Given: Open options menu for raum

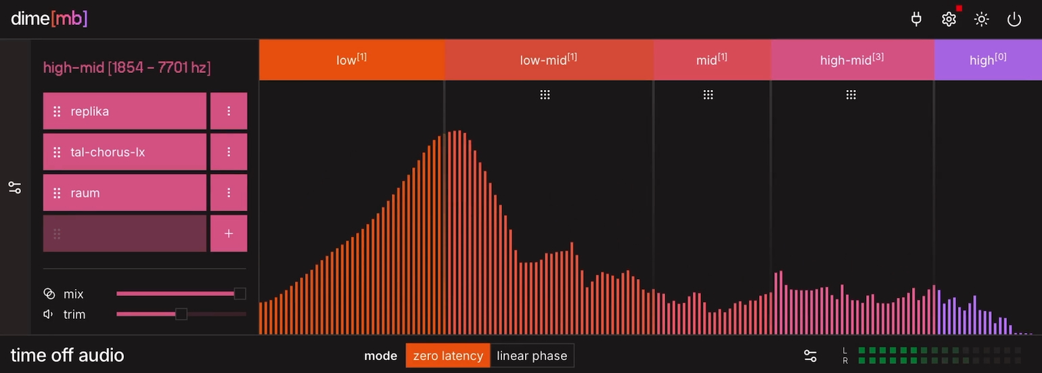Looking at the screenshot, I should click(229, 193).
